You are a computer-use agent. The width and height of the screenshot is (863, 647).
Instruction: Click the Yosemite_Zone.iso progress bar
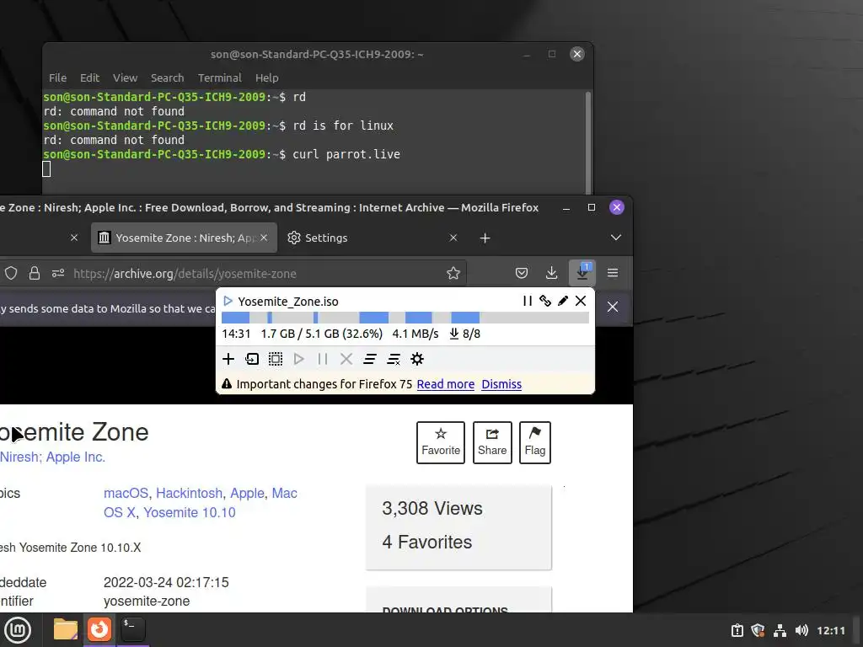pyautogui.click(x=405, y=318)
